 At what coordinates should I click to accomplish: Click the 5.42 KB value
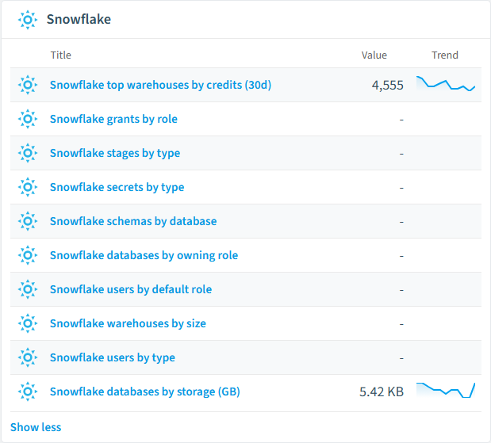coord(382,392)
